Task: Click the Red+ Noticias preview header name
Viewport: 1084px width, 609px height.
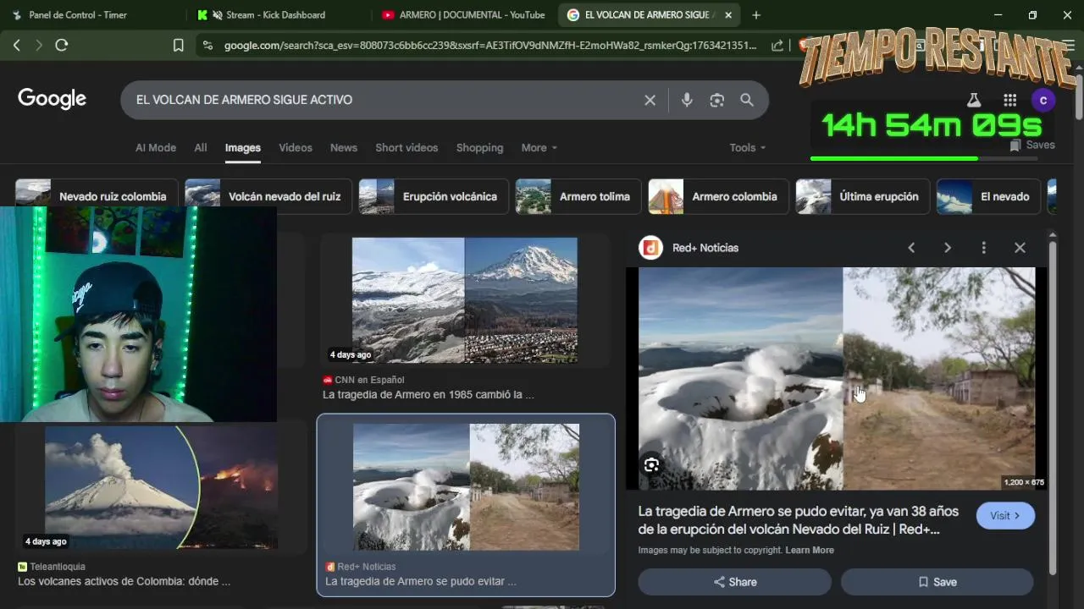Action: (x=705, y=248)
